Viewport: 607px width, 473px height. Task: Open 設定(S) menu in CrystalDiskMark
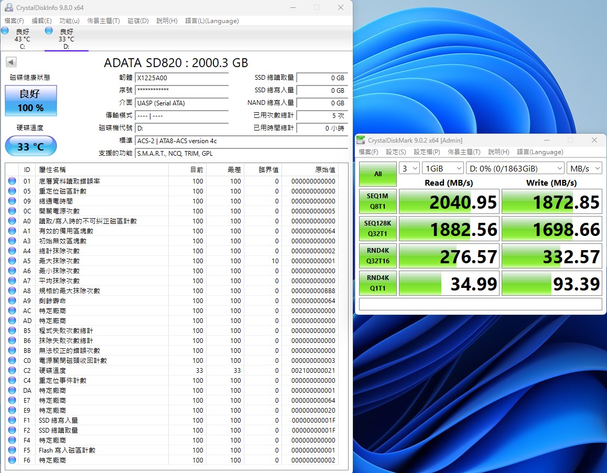click(x=396, y=152)
